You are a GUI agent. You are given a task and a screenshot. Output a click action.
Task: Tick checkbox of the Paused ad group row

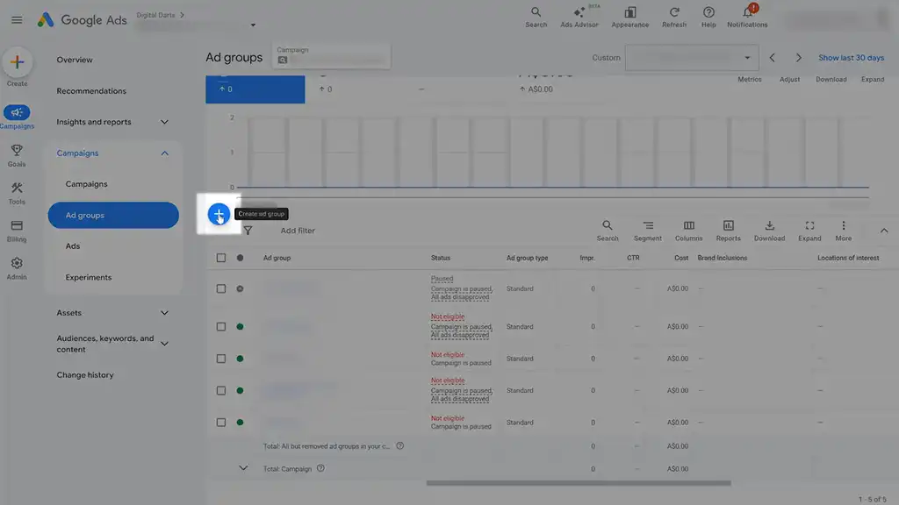pos(220,288)
